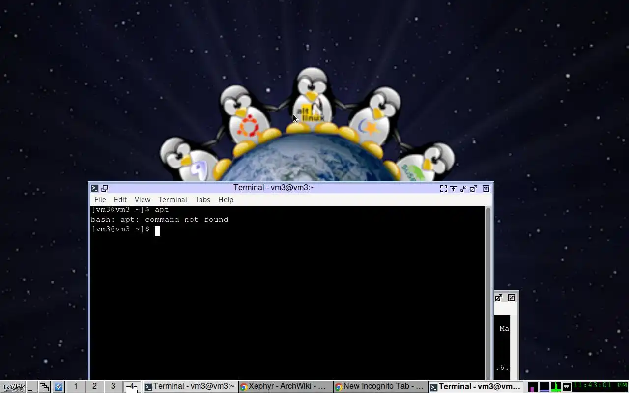Open the window list taskbar icon
The width and height of the screenshot is (629, 393).
[44, 387]
